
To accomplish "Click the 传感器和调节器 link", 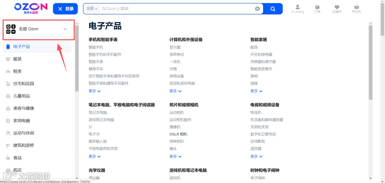I will (263, 62).
